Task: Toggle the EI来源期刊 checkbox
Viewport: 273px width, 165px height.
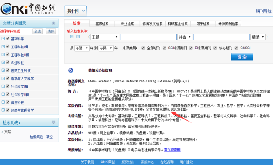Action: pyautogui.click(x=191, y=48)
